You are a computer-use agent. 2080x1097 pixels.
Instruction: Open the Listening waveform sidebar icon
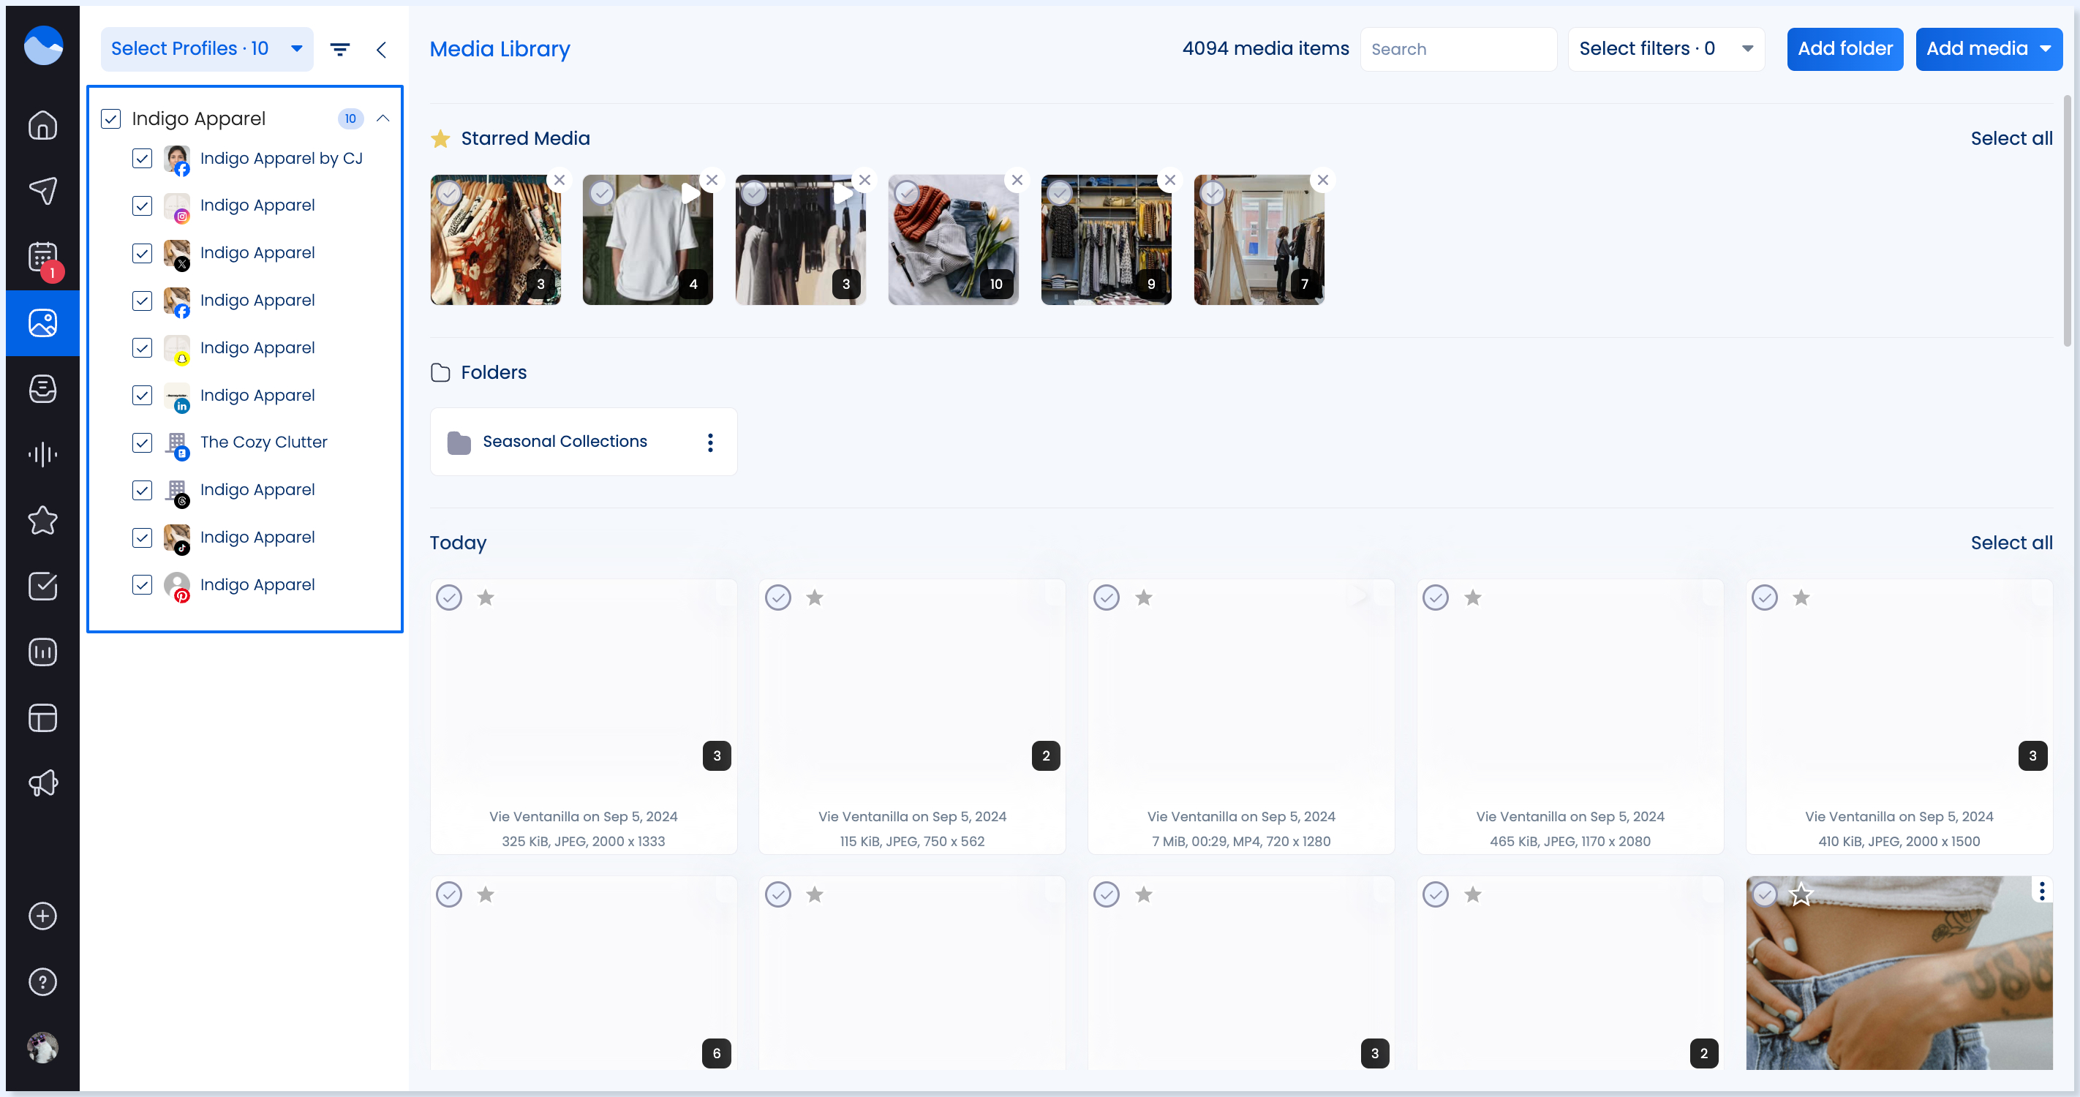tap(42, 453)
